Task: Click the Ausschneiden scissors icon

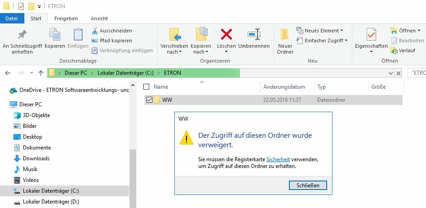Action: point(95,31)
